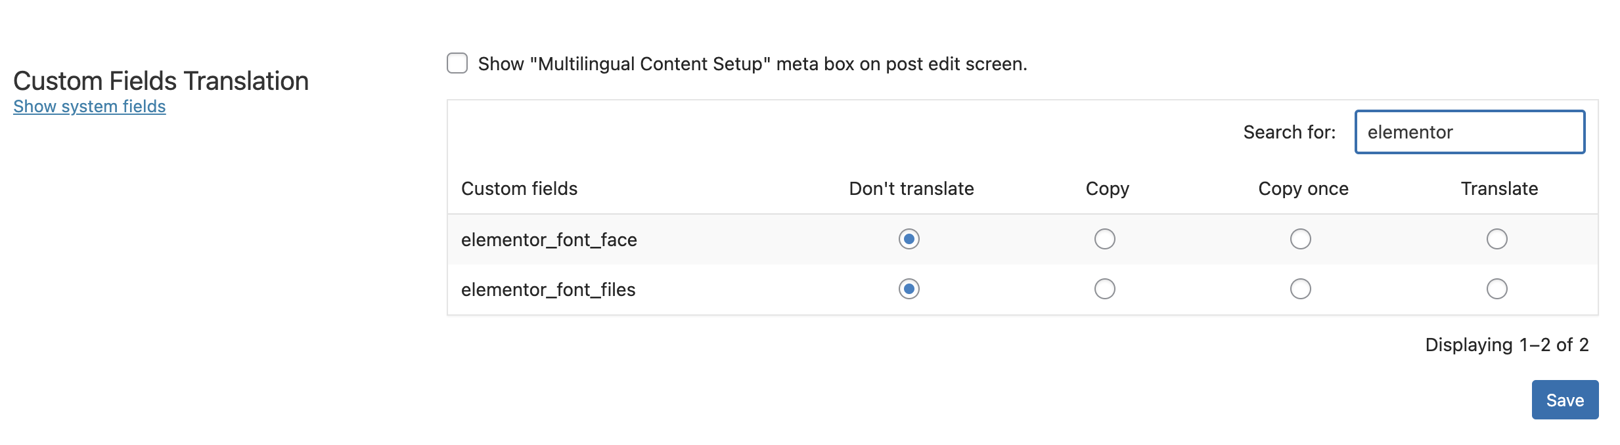Open the Show system fields link

[x=89, y=106]
